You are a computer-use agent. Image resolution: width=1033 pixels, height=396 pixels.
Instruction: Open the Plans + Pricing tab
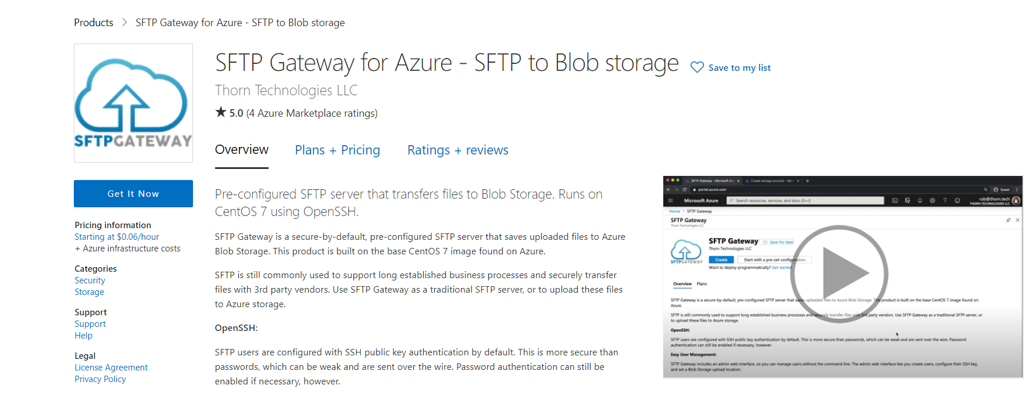[x=337, y=150]
